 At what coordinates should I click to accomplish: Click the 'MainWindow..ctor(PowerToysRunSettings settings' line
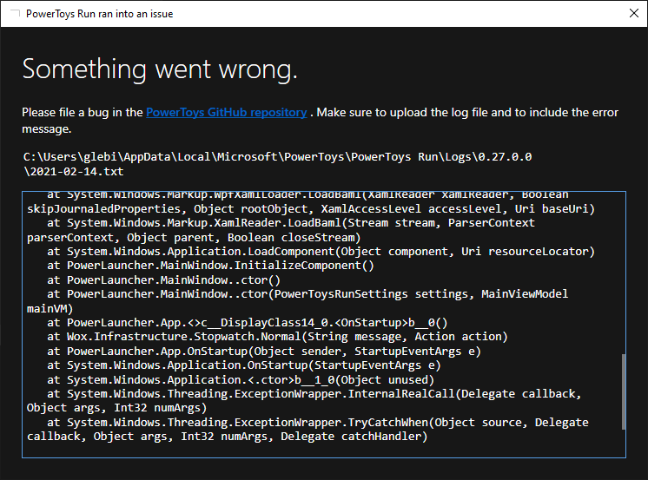298,301
